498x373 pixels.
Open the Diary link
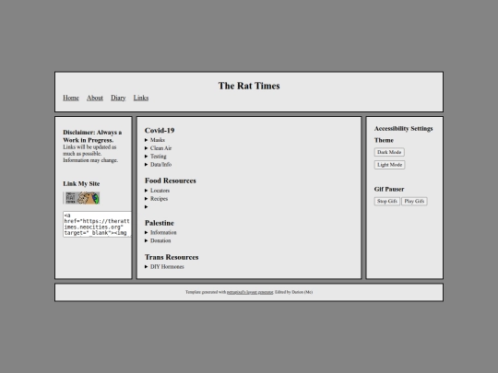pyautogui.click(x=118, y=98)
